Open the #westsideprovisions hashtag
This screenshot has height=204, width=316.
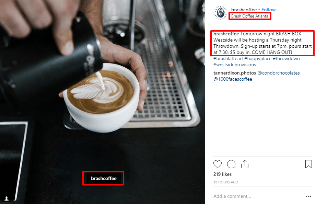tap(235, 65)
